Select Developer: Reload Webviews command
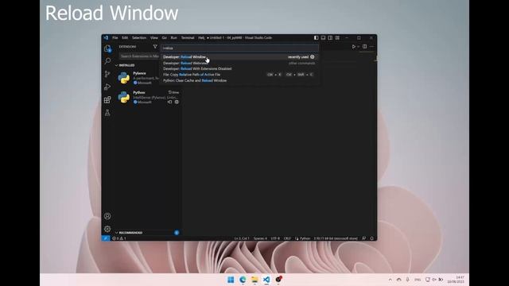This screenshot has width=509, height=286. (239, 63)
